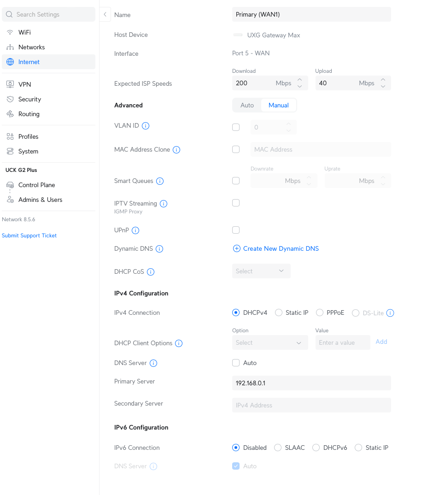Open the VPN settings section

click(25, 84)
